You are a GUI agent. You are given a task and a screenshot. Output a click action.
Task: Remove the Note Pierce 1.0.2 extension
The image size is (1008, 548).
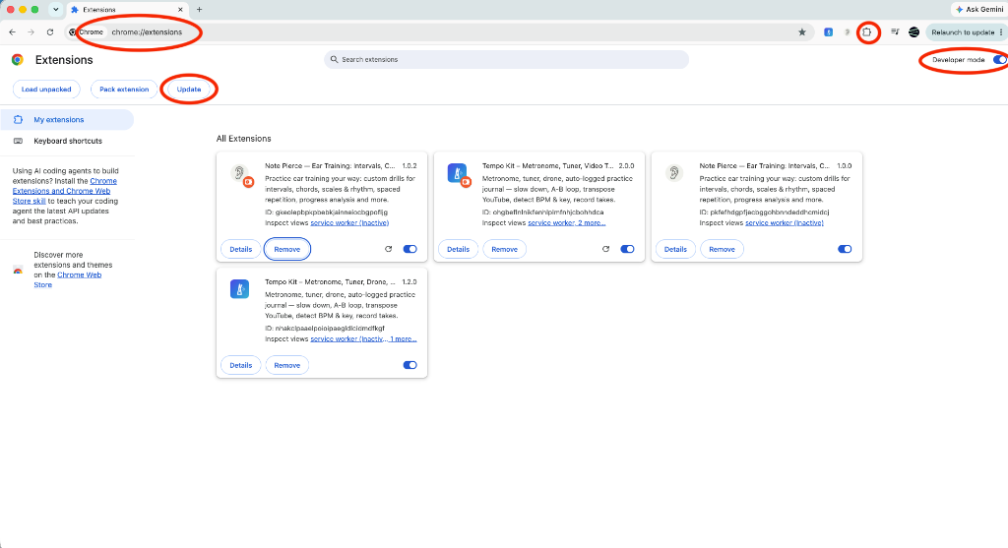tap(287, 249)
